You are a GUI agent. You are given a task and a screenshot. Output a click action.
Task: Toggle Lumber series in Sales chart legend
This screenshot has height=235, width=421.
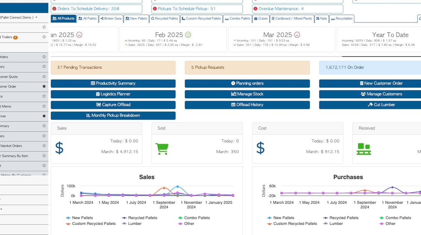point(132,223)
